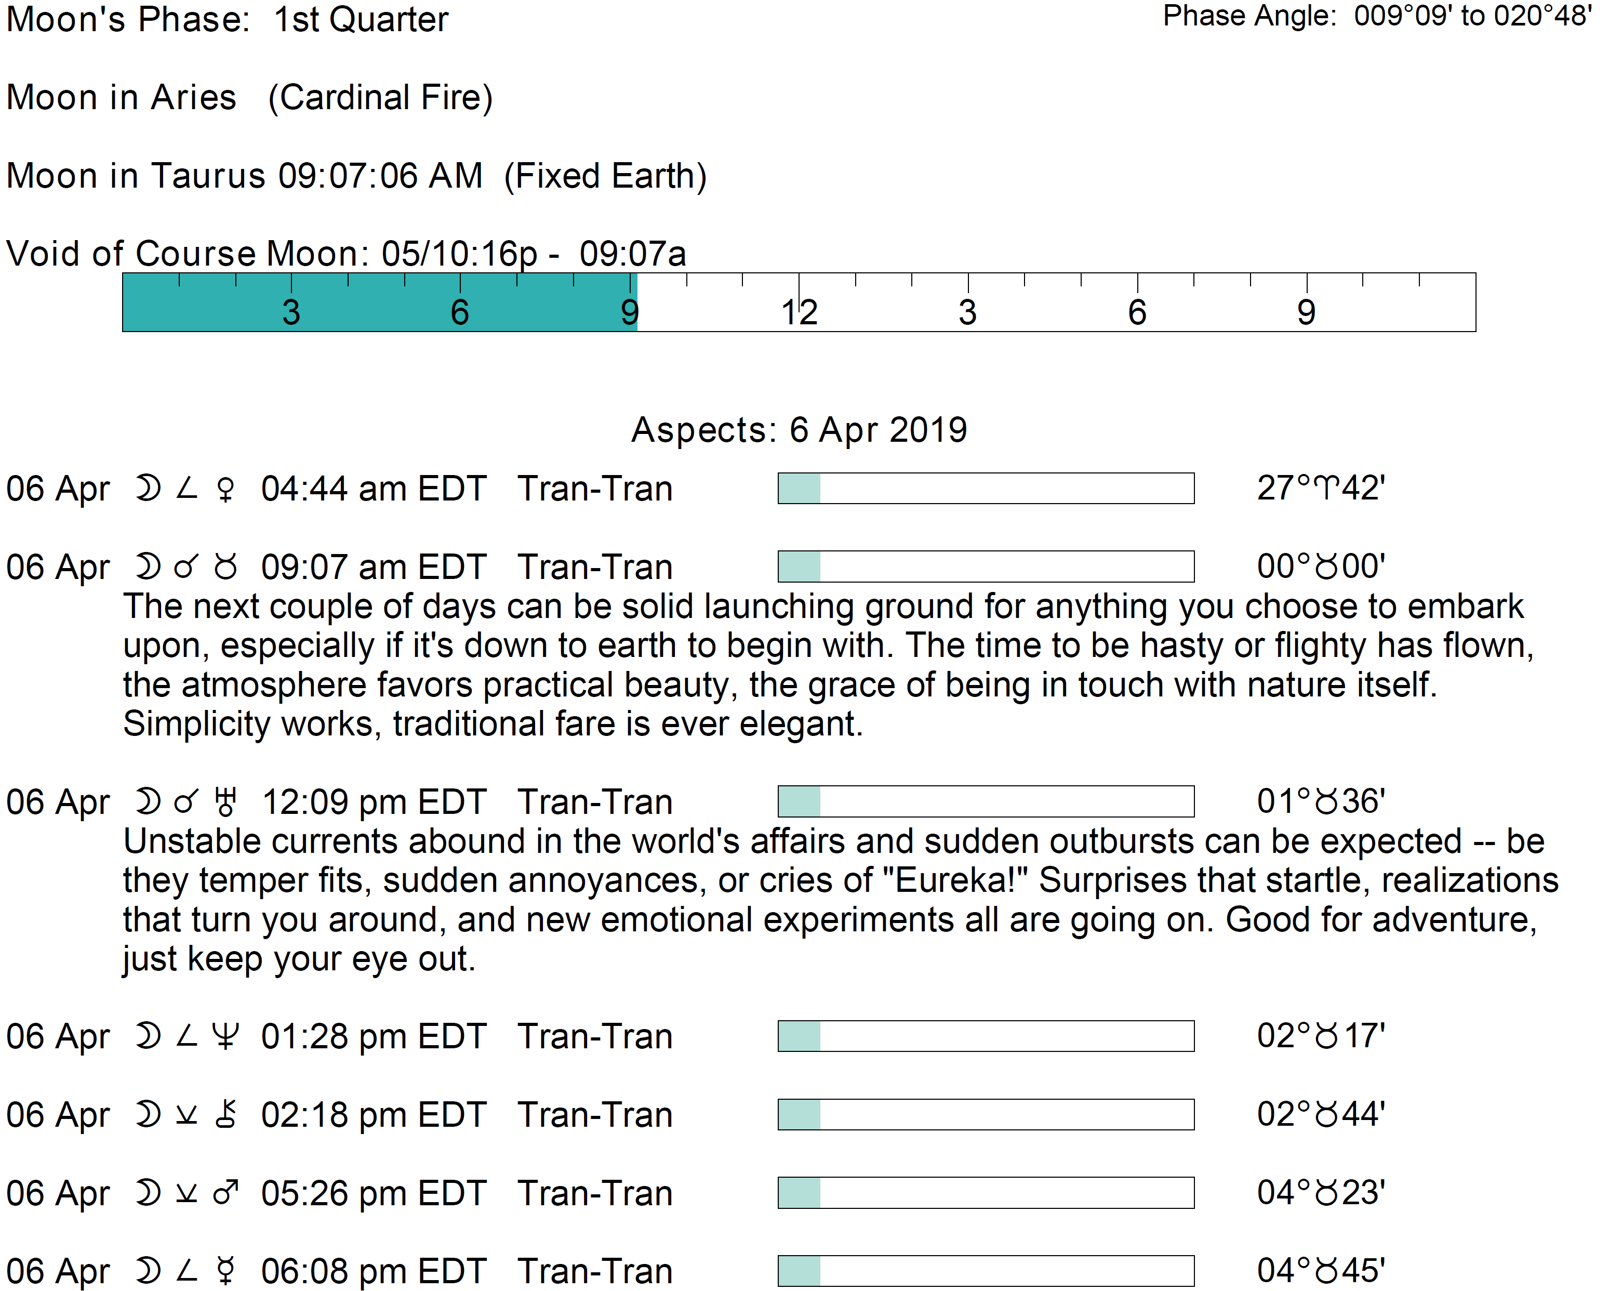The height and width of the screenshot is (1291, 1622).
Task: Click the evening 6 marker on the timeline
Action: click(1137, 312)
